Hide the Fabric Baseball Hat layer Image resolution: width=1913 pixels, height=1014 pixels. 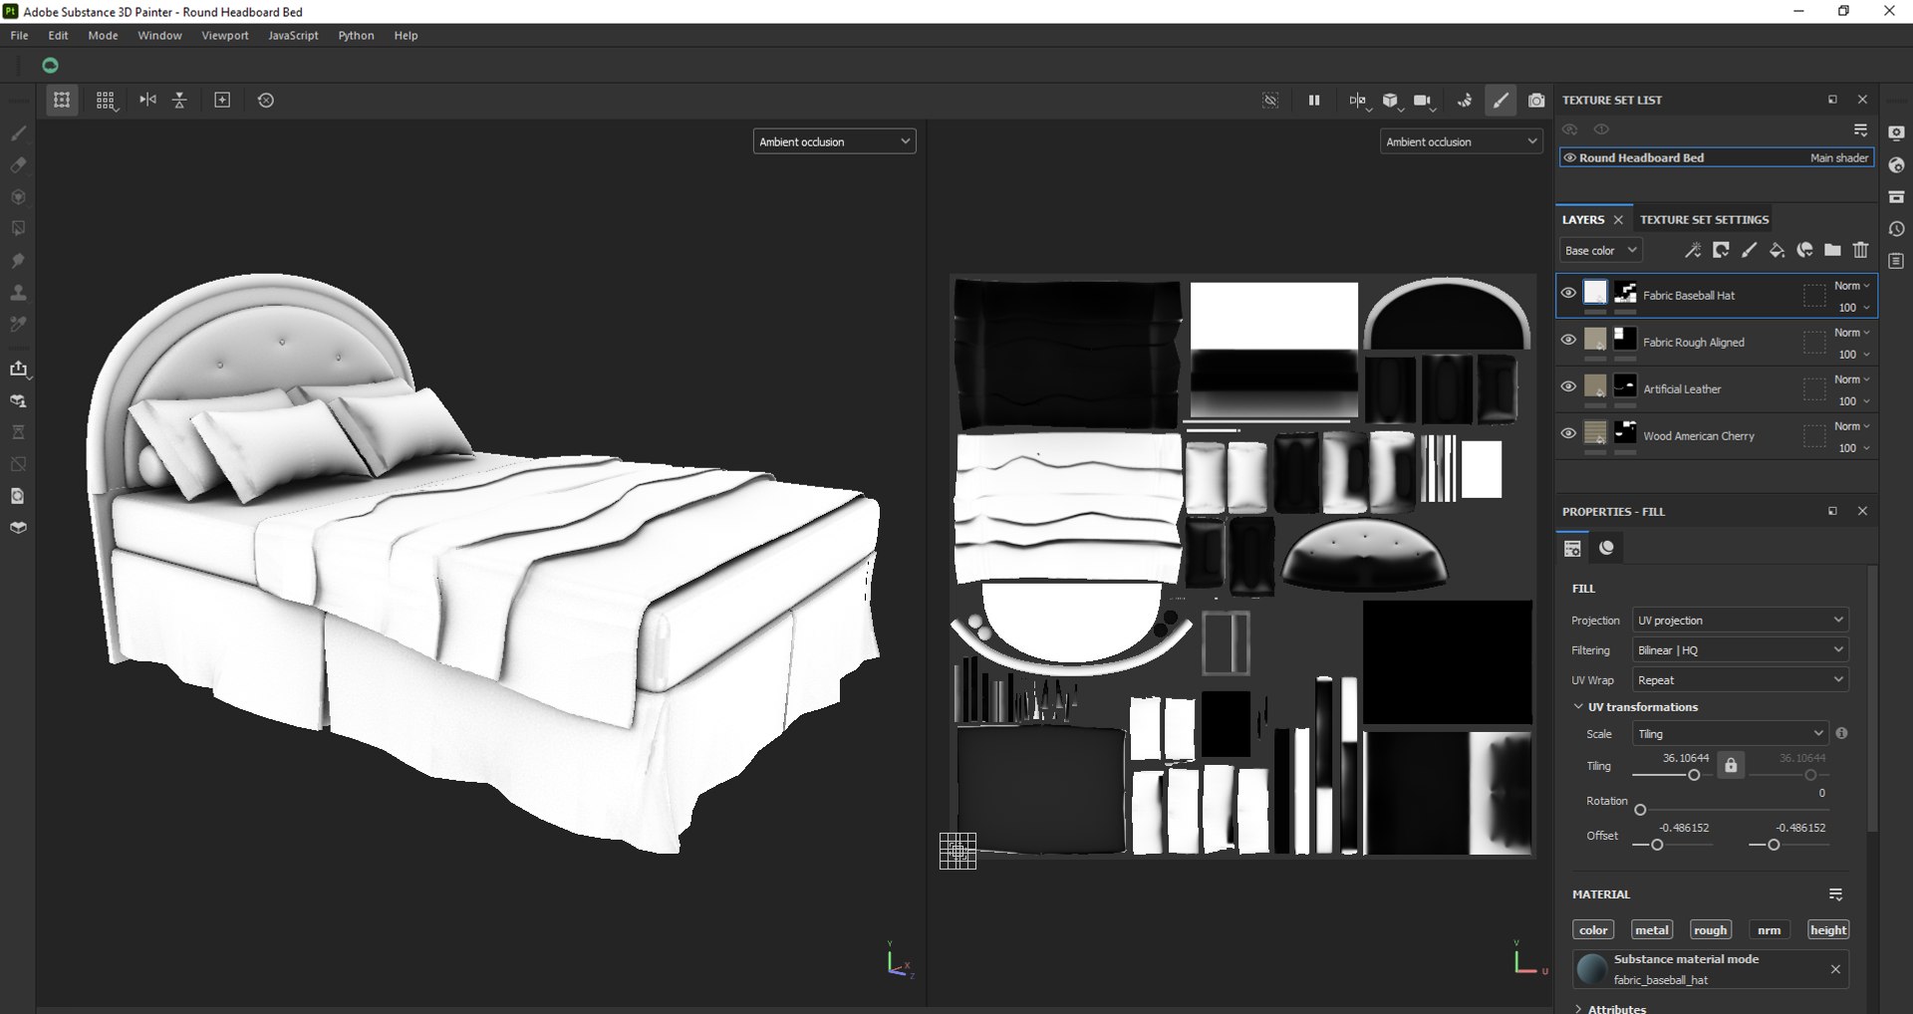coord(1568,293)
